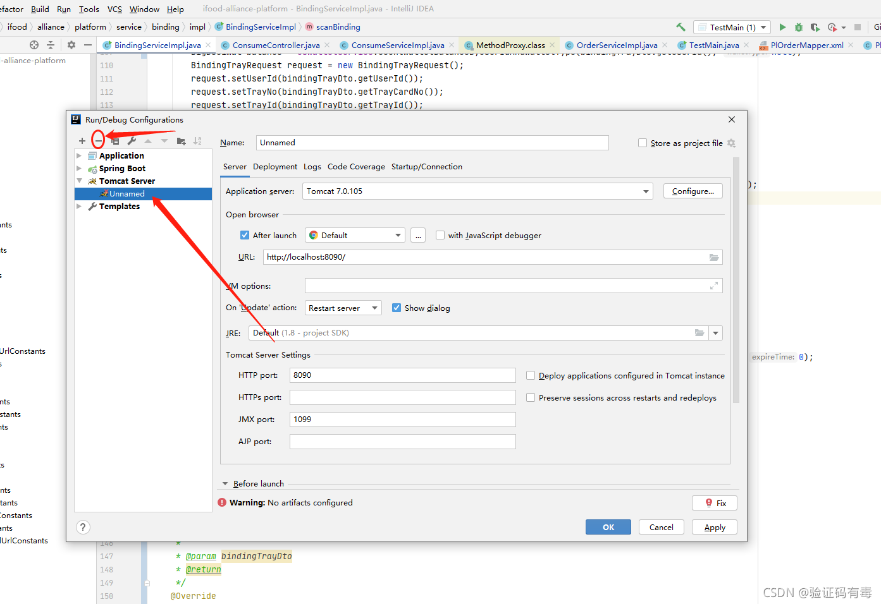Enable Store as project file checkbox

click(643, 143)
